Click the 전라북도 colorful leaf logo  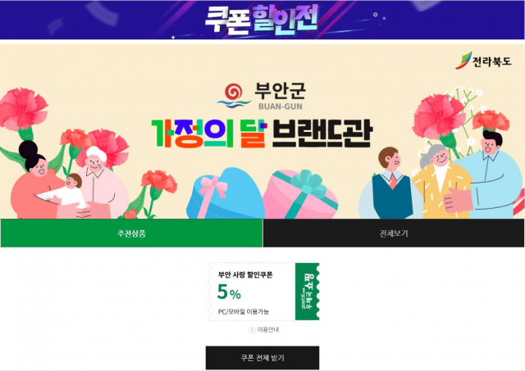[x=463, y=61]
